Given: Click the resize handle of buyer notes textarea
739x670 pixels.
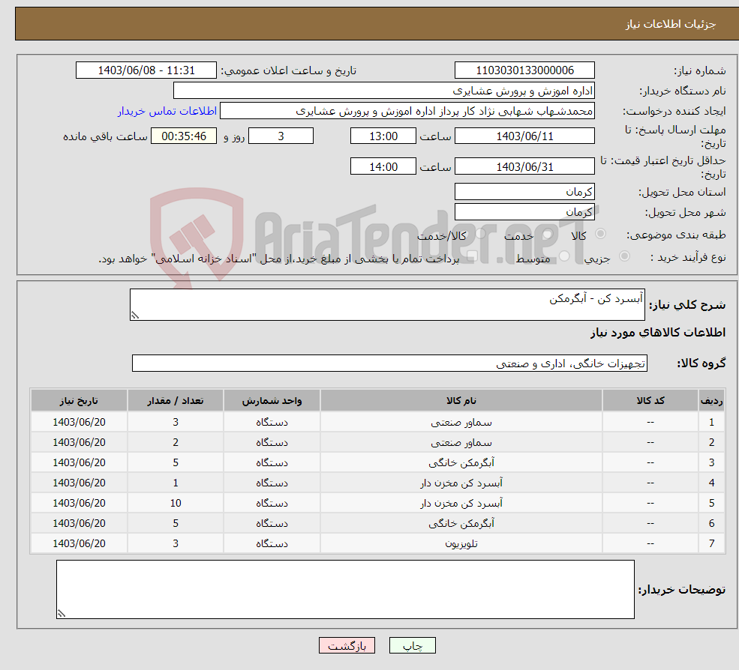Looking at the screenshot, I should (x=62, y=614).
